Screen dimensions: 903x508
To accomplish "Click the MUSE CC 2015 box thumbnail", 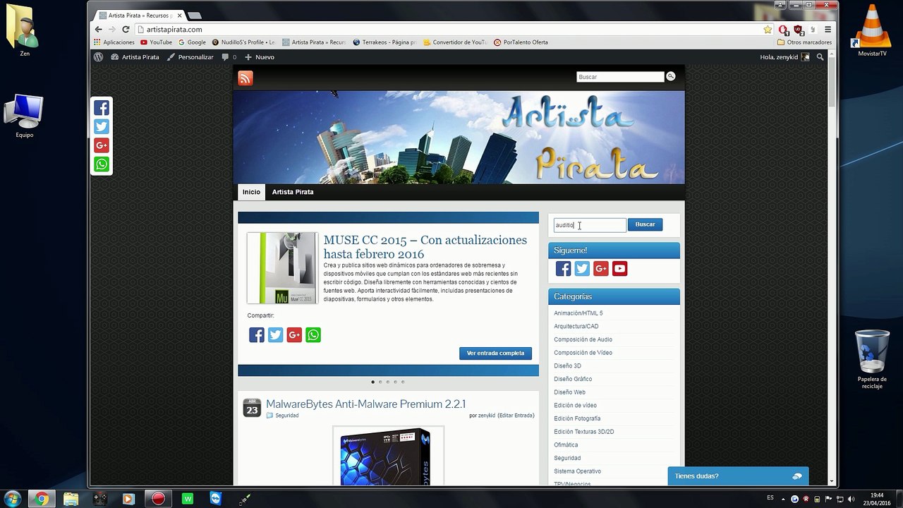I will 282,268.
